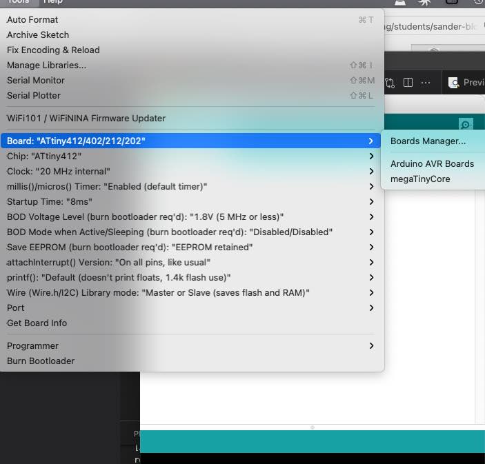Open the three-dots more actions icon
This screenshot has height=464, width=485.
pos(426,83)
